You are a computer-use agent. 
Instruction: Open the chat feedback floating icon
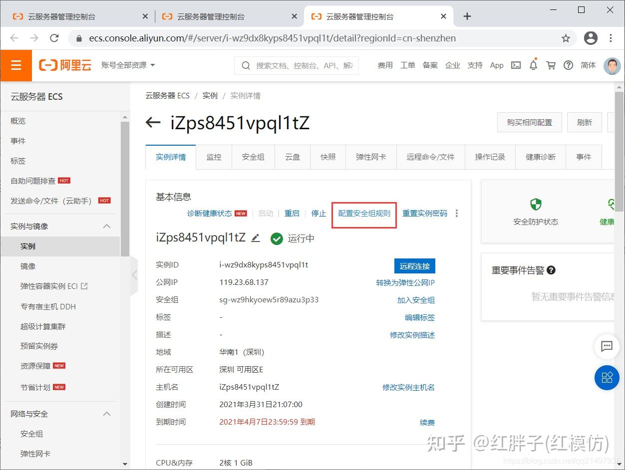coord(607,346)
